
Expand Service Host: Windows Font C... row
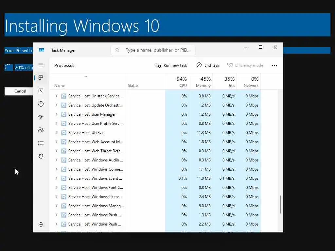[56, 188]
